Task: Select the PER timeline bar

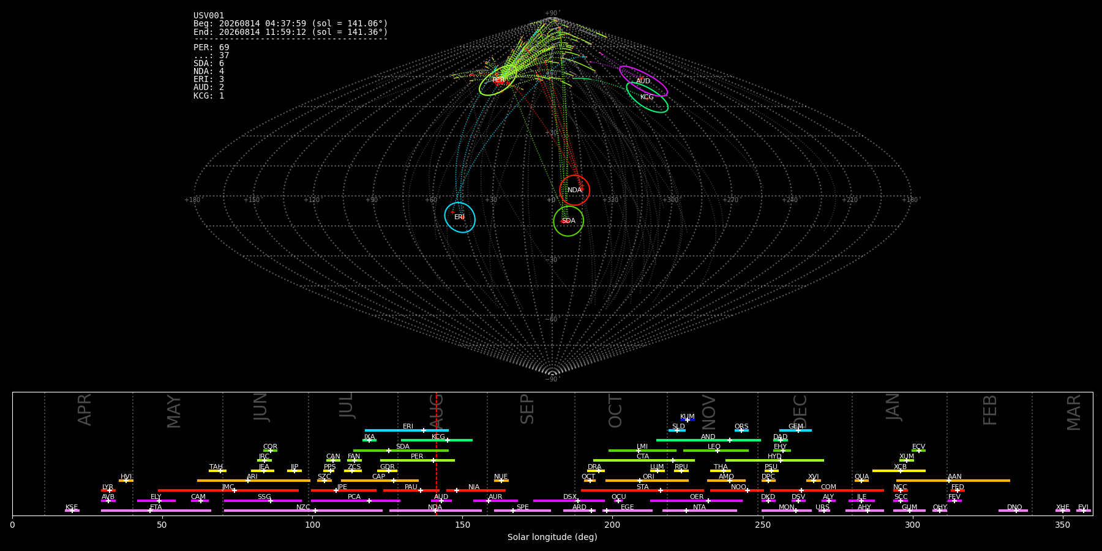Action: 417,460
